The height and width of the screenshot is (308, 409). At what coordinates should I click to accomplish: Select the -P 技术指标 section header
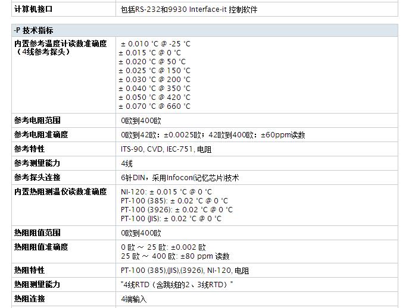34,30
